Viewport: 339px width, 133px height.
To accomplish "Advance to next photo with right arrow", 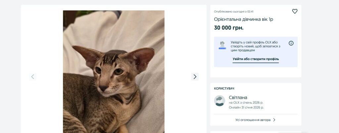I will click(195, 77).
